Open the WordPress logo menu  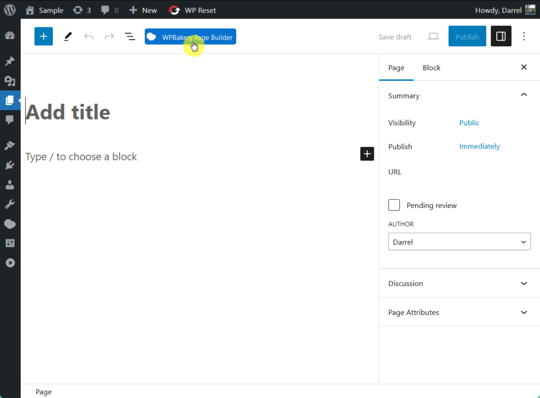click(9, 9)
